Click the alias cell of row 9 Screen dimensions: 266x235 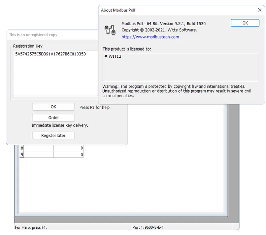click(39, 155)
